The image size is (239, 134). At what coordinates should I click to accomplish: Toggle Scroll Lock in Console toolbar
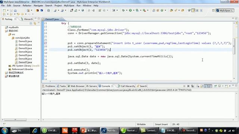202,86
